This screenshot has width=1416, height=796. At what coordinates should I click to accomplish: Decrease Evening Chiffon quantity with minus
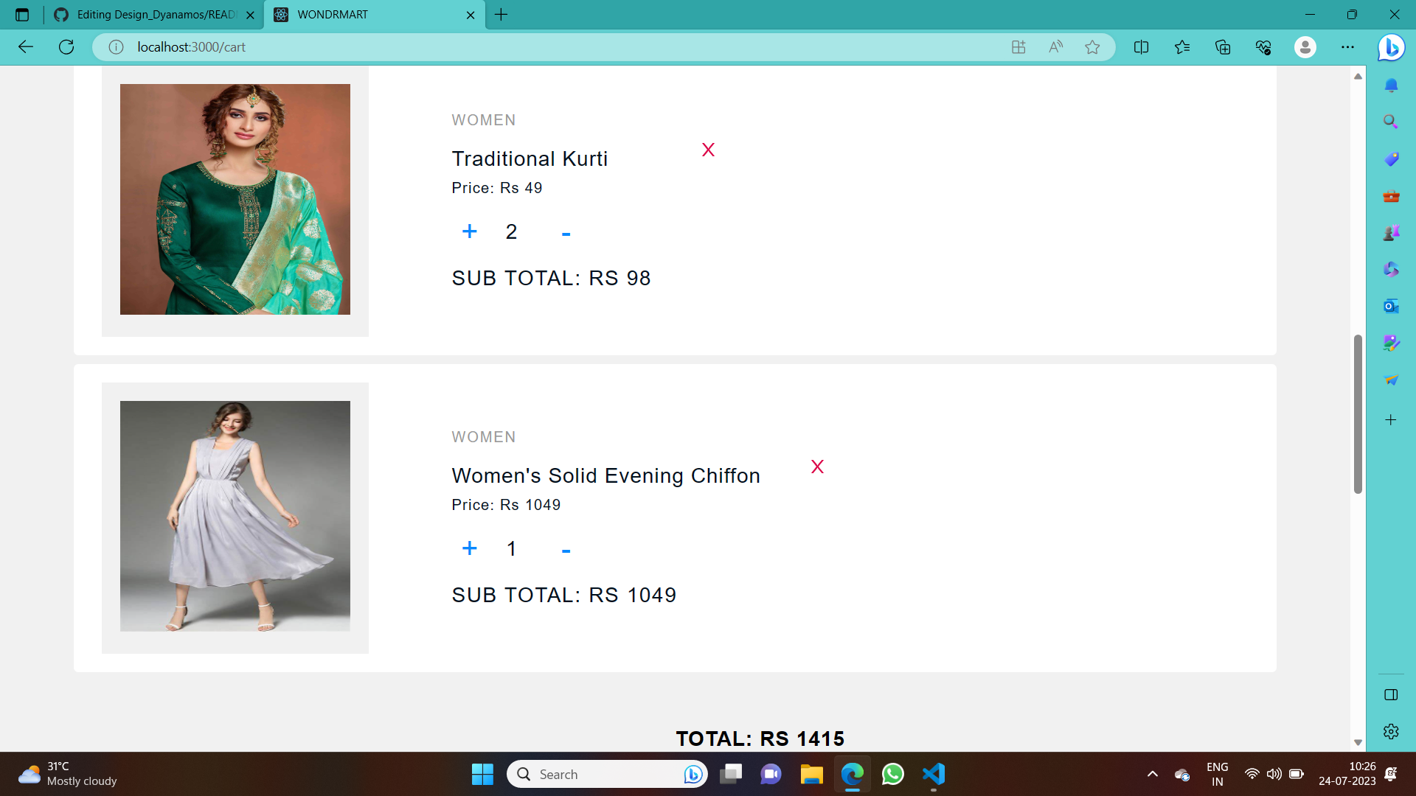pyautogui.click(x=566, y=551)
